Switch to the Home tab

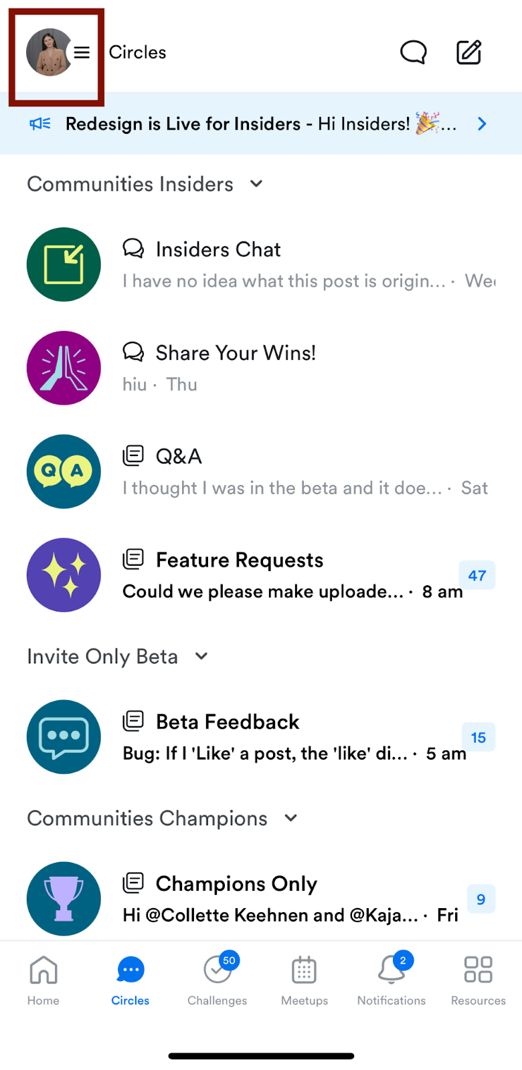pos(43,980)
